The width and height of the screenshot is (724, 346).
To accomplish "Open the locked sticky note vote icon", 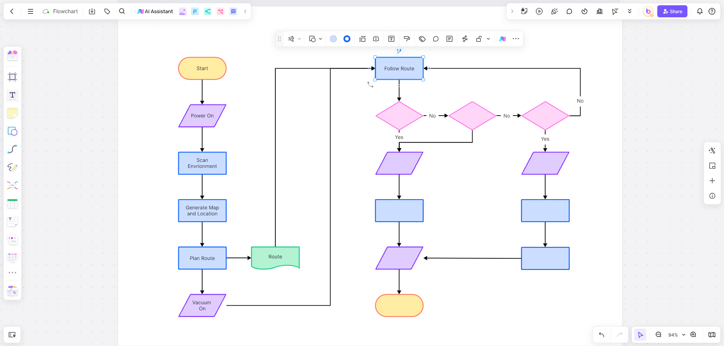I will tap(524, 11).
